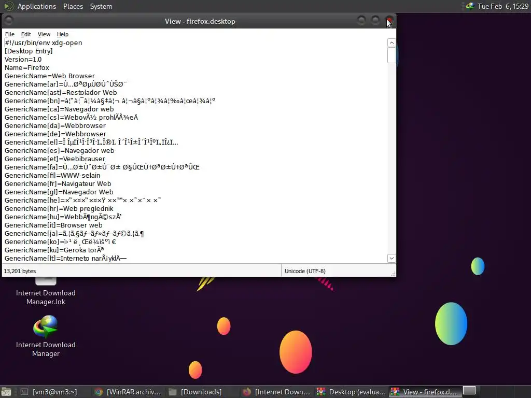Click the GenericName[it]=Browser web line

pyautogui.click(x=53, y=225)
